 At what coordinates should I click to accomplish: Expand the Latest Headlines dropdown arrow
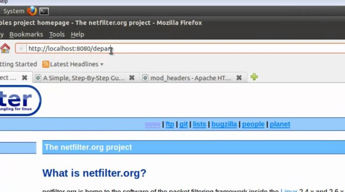pos(102,65)
